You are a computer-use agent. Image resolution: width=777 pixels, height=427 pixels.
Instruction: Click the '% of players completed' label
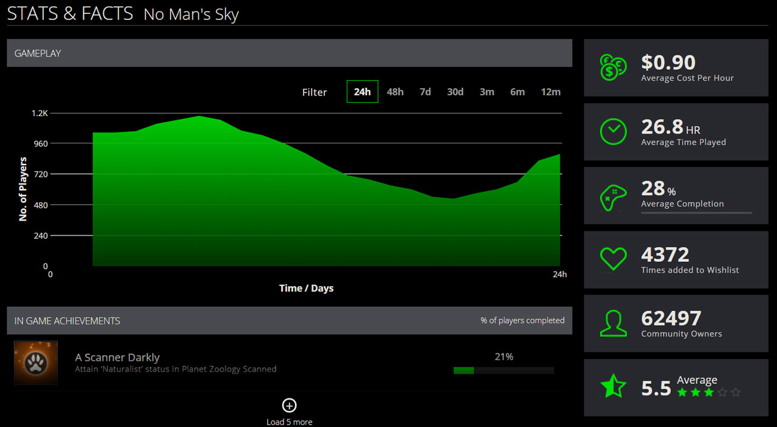coord(523,320)
